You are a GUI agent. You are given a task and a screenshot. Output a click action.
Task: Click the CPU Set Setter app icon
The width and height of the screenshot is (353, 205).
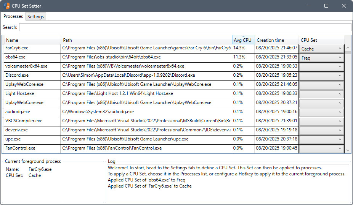coord(6,6)
